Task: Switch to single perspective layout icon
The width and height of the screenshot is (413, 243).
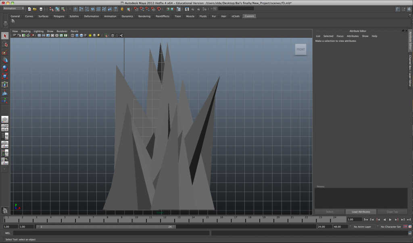Action: tap(5, 119)
